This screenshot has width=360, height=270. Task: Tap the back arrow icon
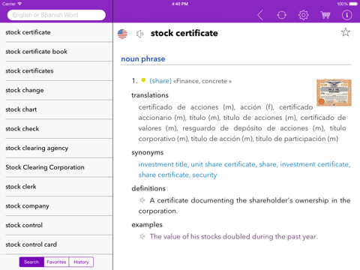260,15
